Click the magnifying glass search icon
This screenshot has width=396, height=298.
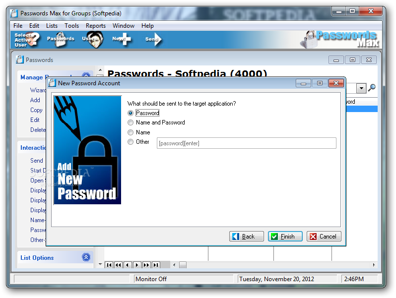[x=372, y=88]
